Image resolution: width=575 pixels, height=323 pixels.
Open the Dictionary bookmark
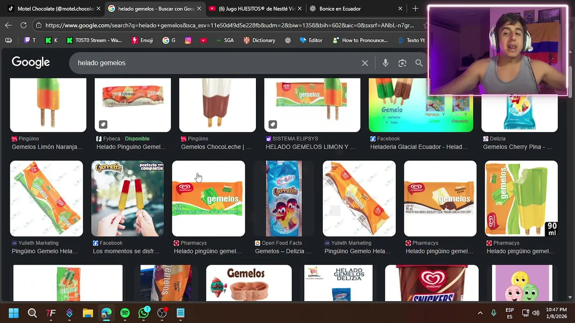[259, 40]
